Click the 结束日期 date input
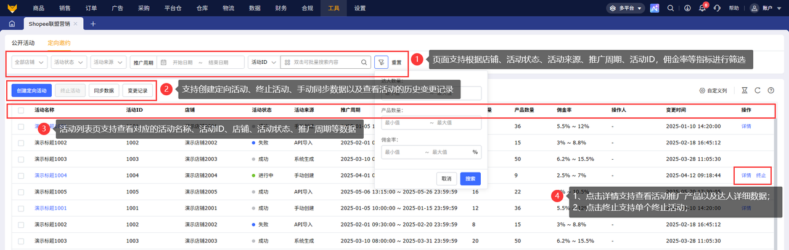The height and width of the screenshot is (250, 789). pyautogui.click(x=218, y=62)
